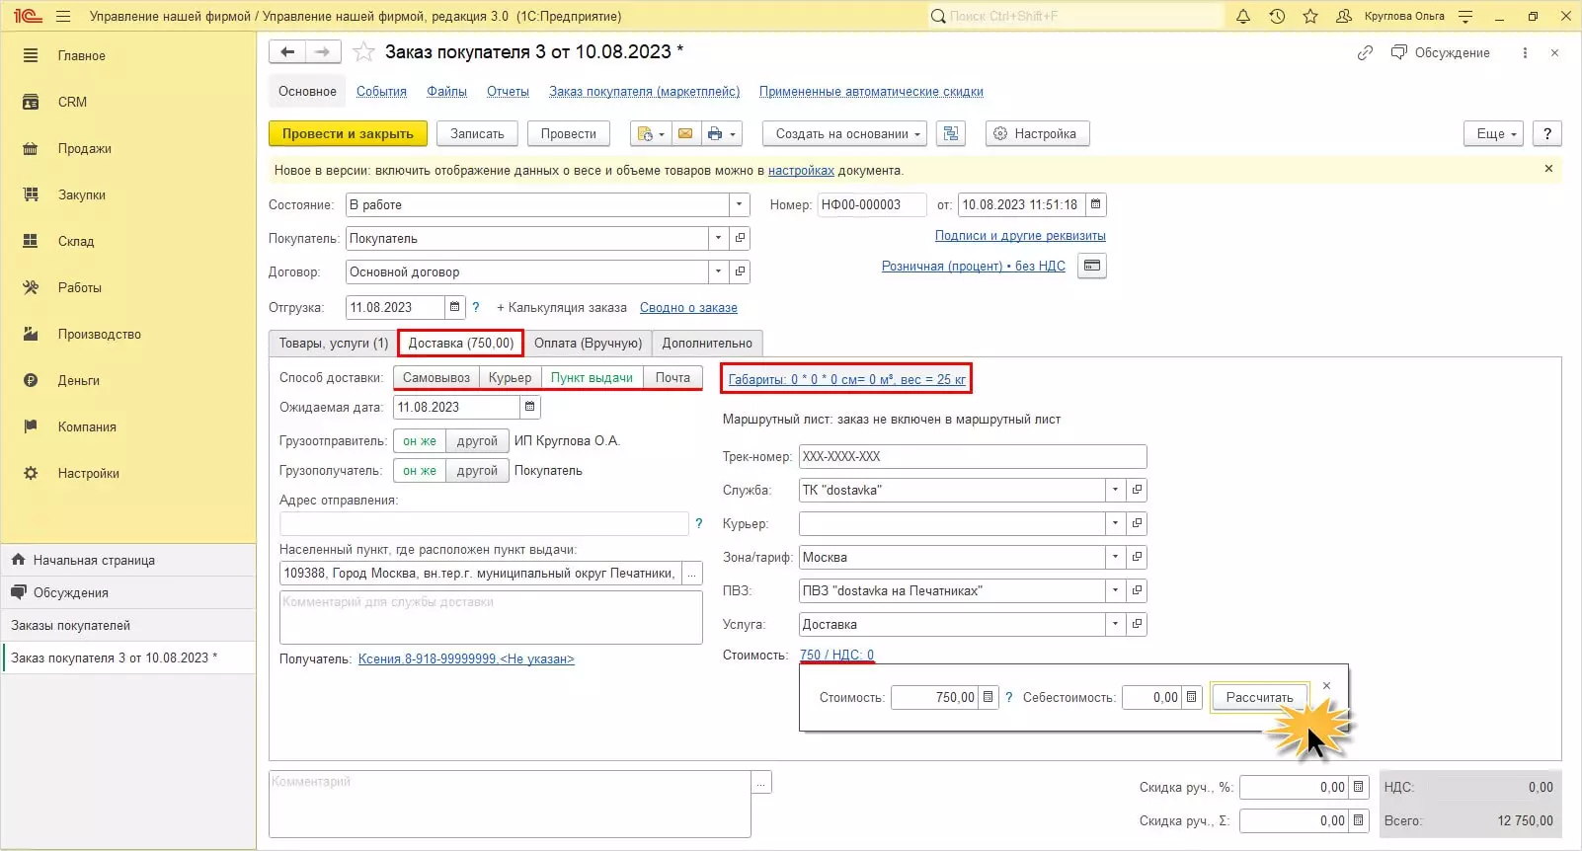The image size is (1582, 851).
Task: Open the calendar picker for shipment date
Action: pos(454,307)
